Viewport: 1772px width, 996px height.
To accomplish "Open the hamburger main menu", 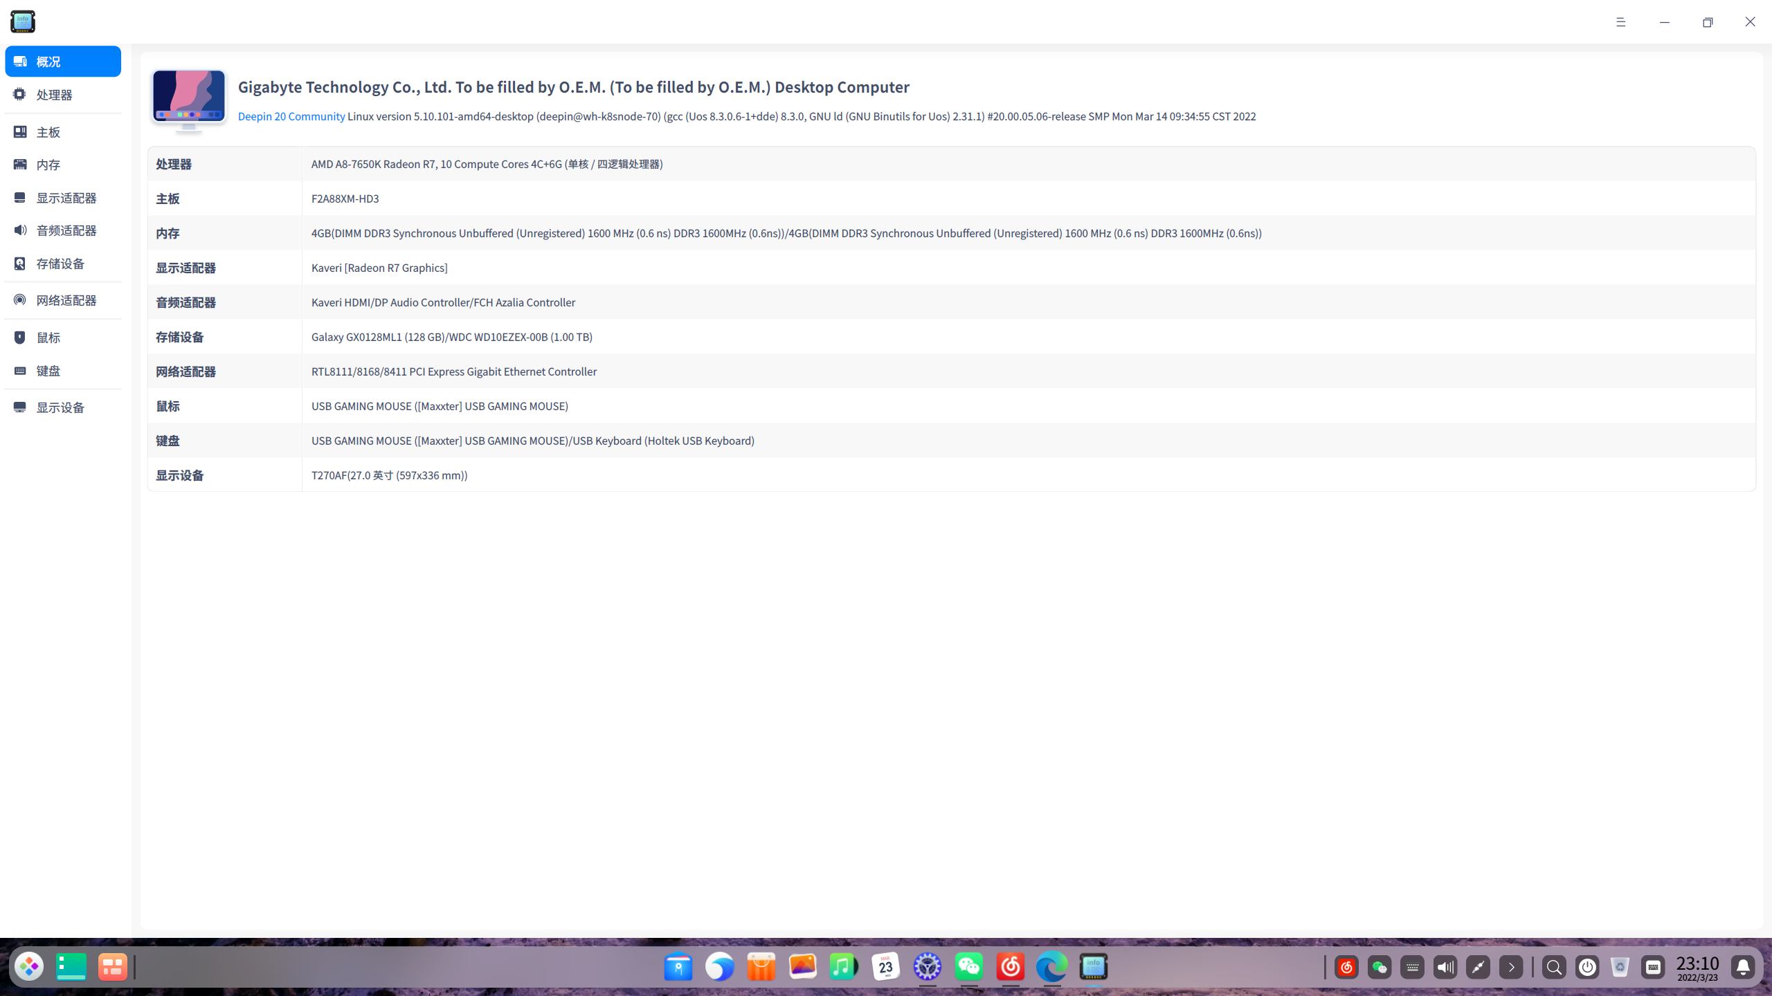I will [x=1620, y=22].
